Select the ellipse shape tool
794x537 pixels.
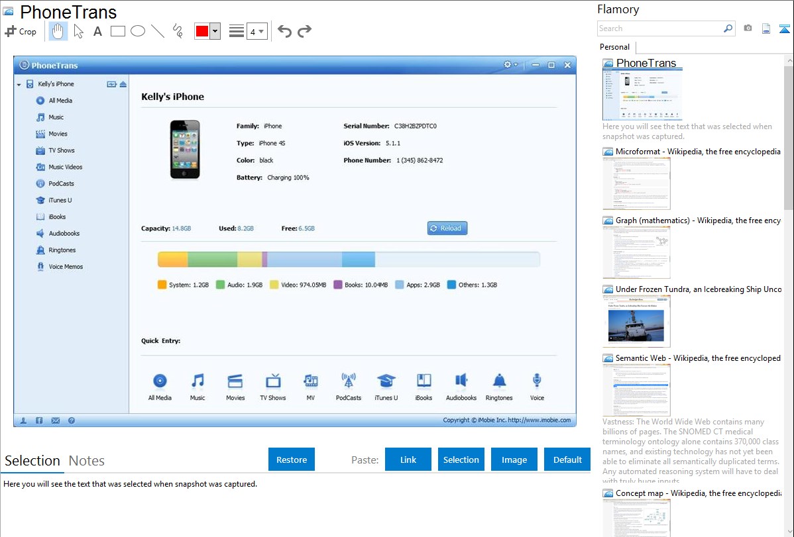138,31
